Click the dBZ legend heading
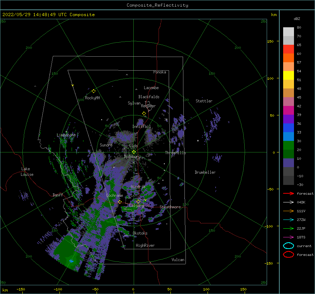The width and height of the screenshot is (315, 294). (297, 19)
